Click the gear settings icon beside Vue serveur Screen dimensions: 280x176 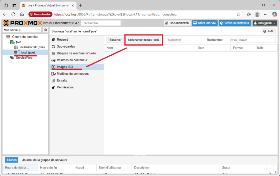45,30
